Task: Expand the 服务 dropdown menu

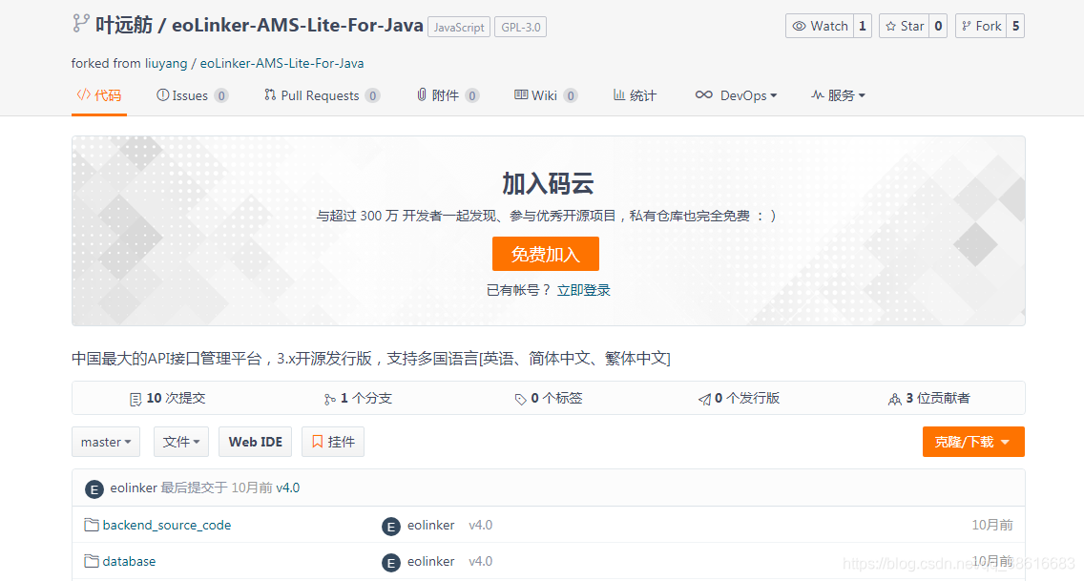Action: 838,95
